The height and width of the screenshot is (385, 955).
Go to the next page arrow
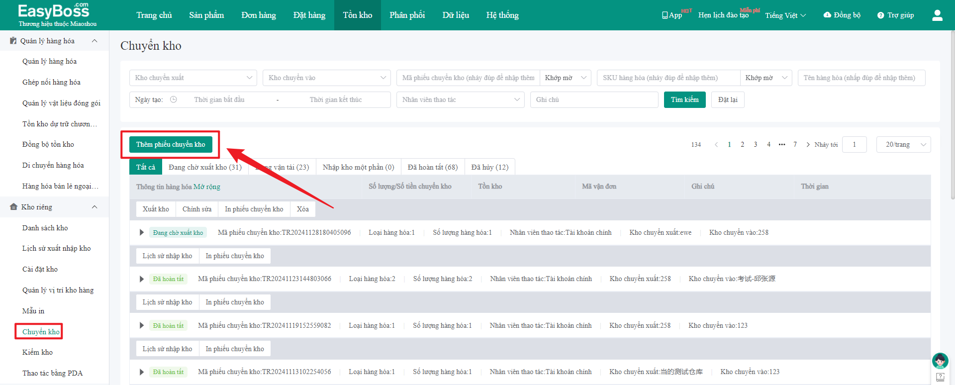[x=808, y=145]
